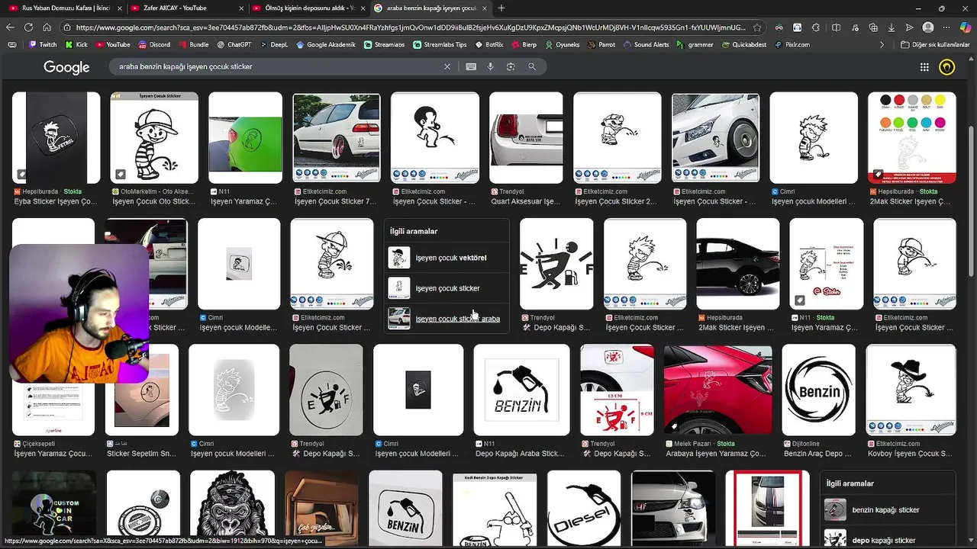Select related search depo kapağı sticker
Image resolution: width=977 pixels, height=549 pixels.
coord(888,538)
